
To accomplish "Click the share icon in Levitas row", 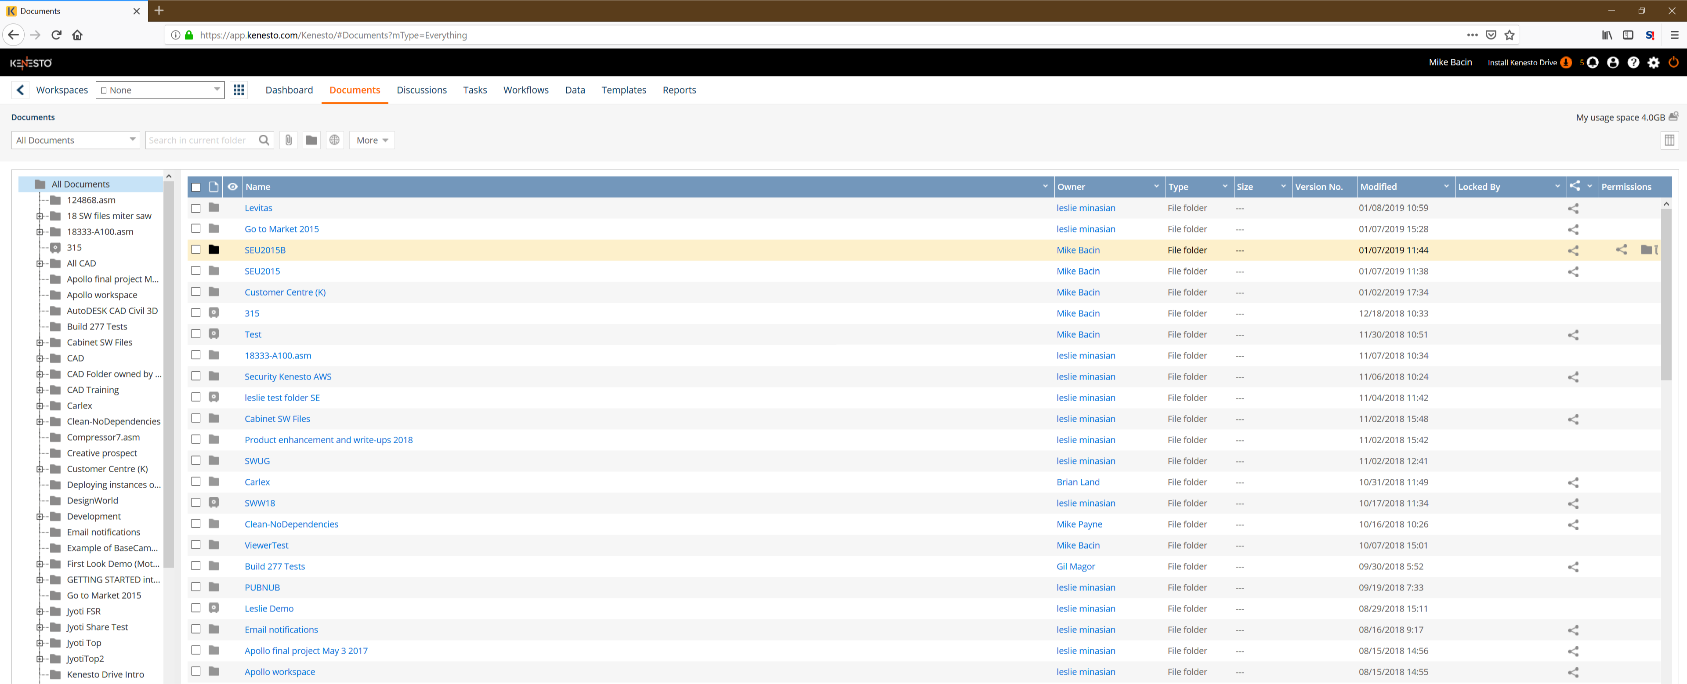I will coord(1573,208).
